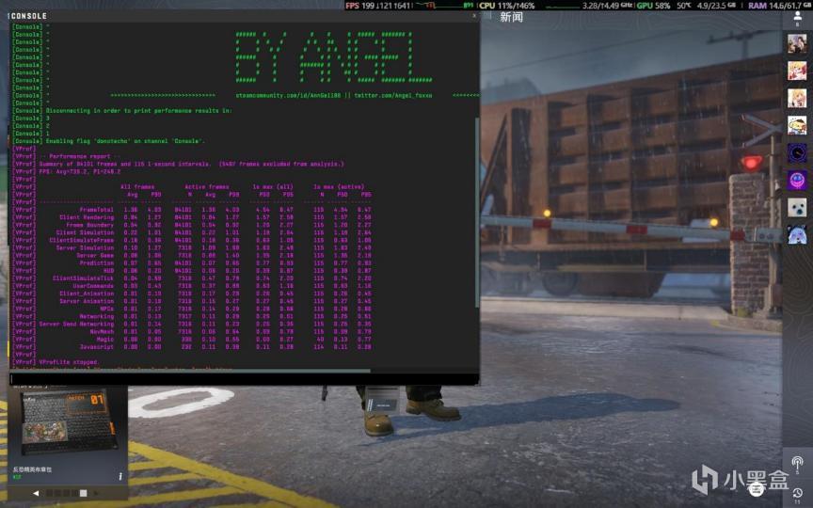Select the first dim store page indicator
The width and height of the screenshot is (813, 508).
[x=50, y=493]
